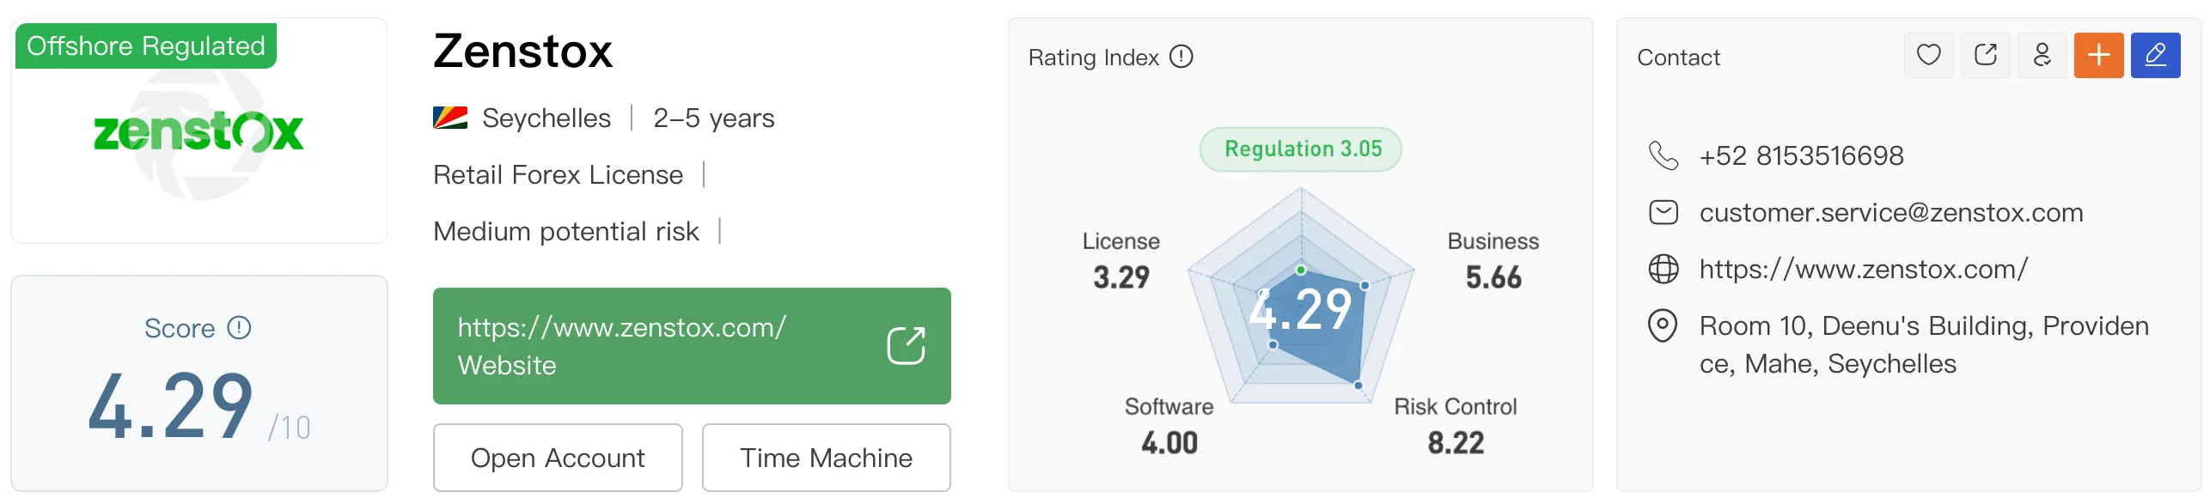
Task: Click the radar chart center score 4.29
Action: 1300,309
